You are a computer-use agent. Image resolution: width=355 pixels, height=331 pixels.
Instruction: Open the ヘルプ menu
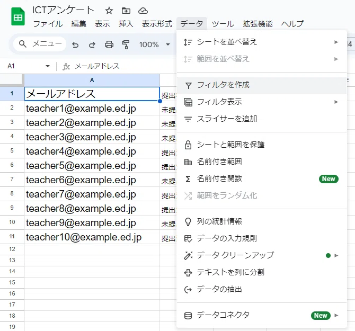[x=292, y=24]
